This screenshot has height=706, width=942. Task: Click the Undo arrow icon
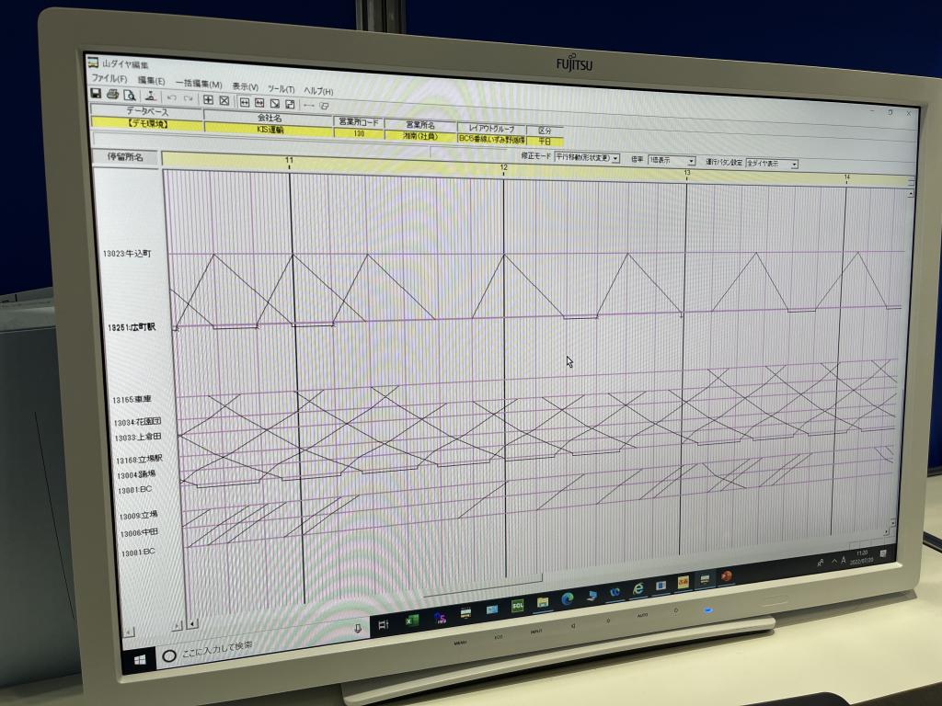click(172, 97)
